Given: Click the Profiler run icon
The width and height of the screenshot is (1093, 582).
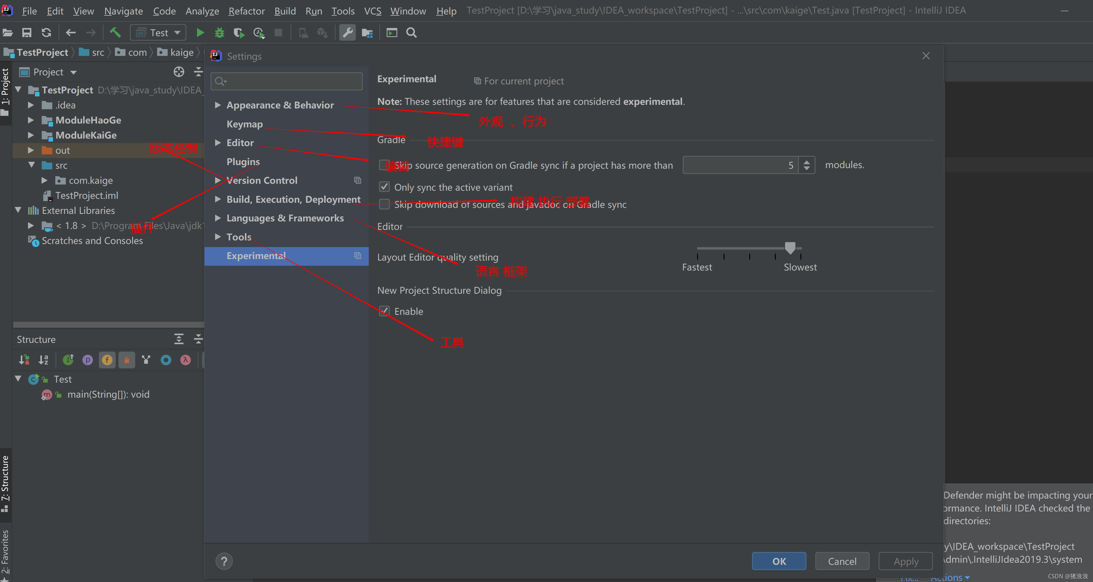Looking at the screenshot, I should click(259, 33).
